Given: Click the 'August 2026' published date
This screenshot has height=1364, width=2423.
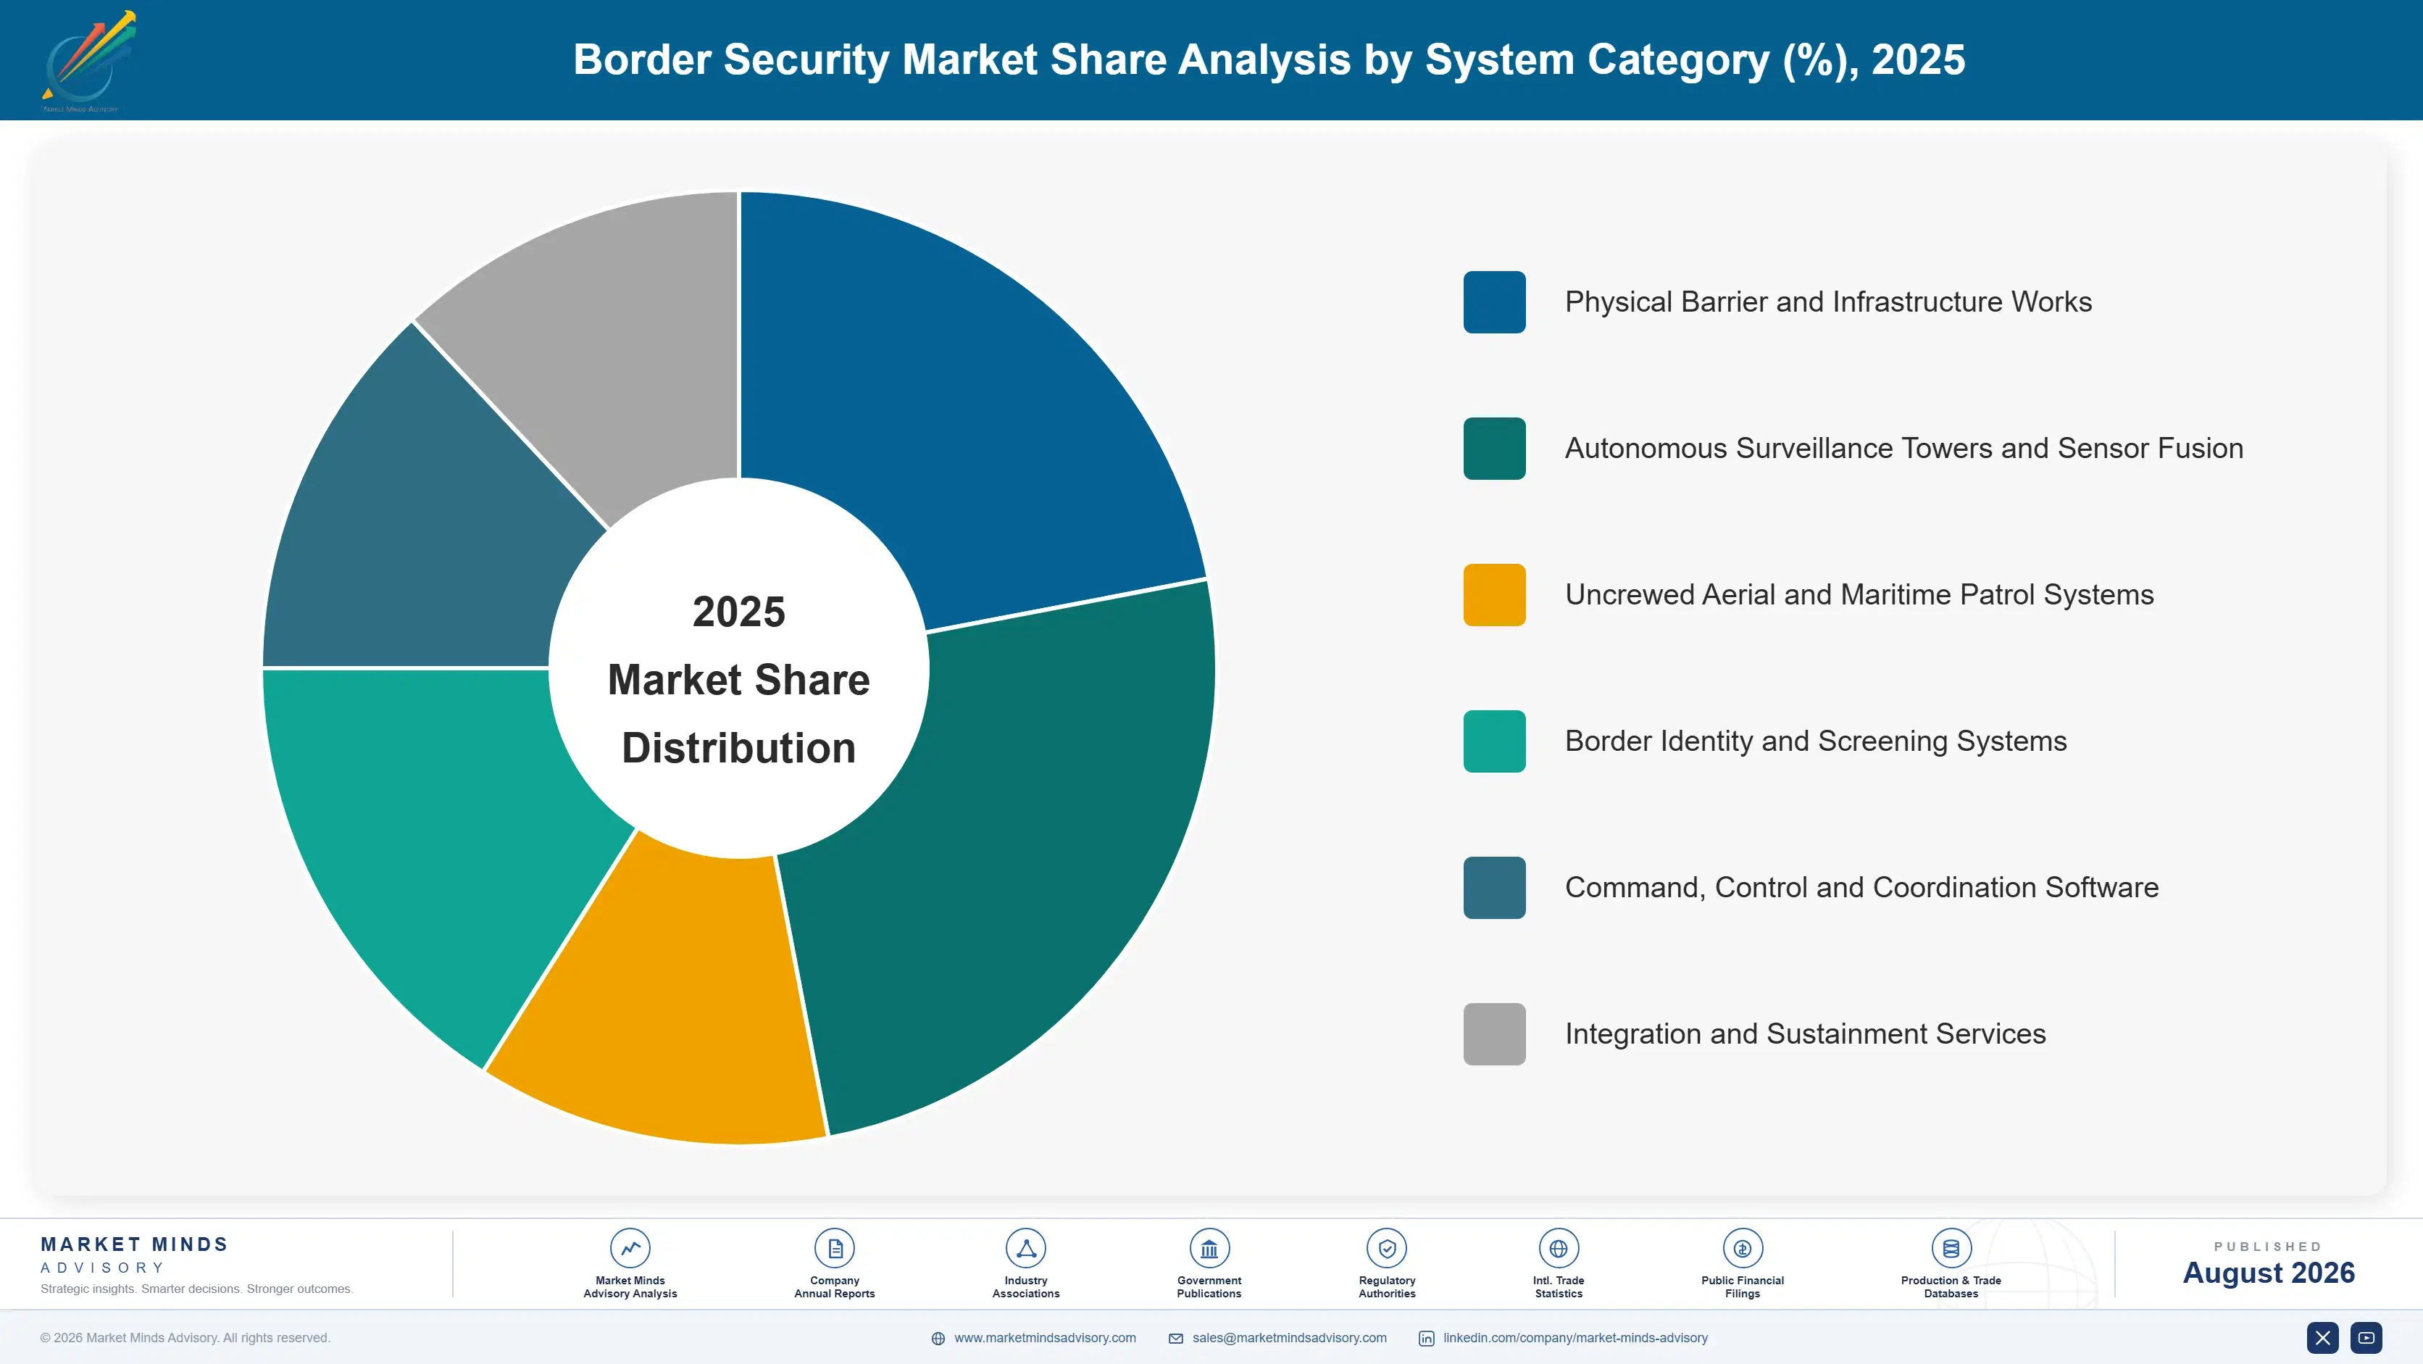Looking at the screenshot, I should (x=2268, y=1273).
